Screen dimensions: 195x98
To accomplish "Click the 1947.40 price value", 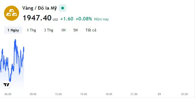I will tap(37, 18).
